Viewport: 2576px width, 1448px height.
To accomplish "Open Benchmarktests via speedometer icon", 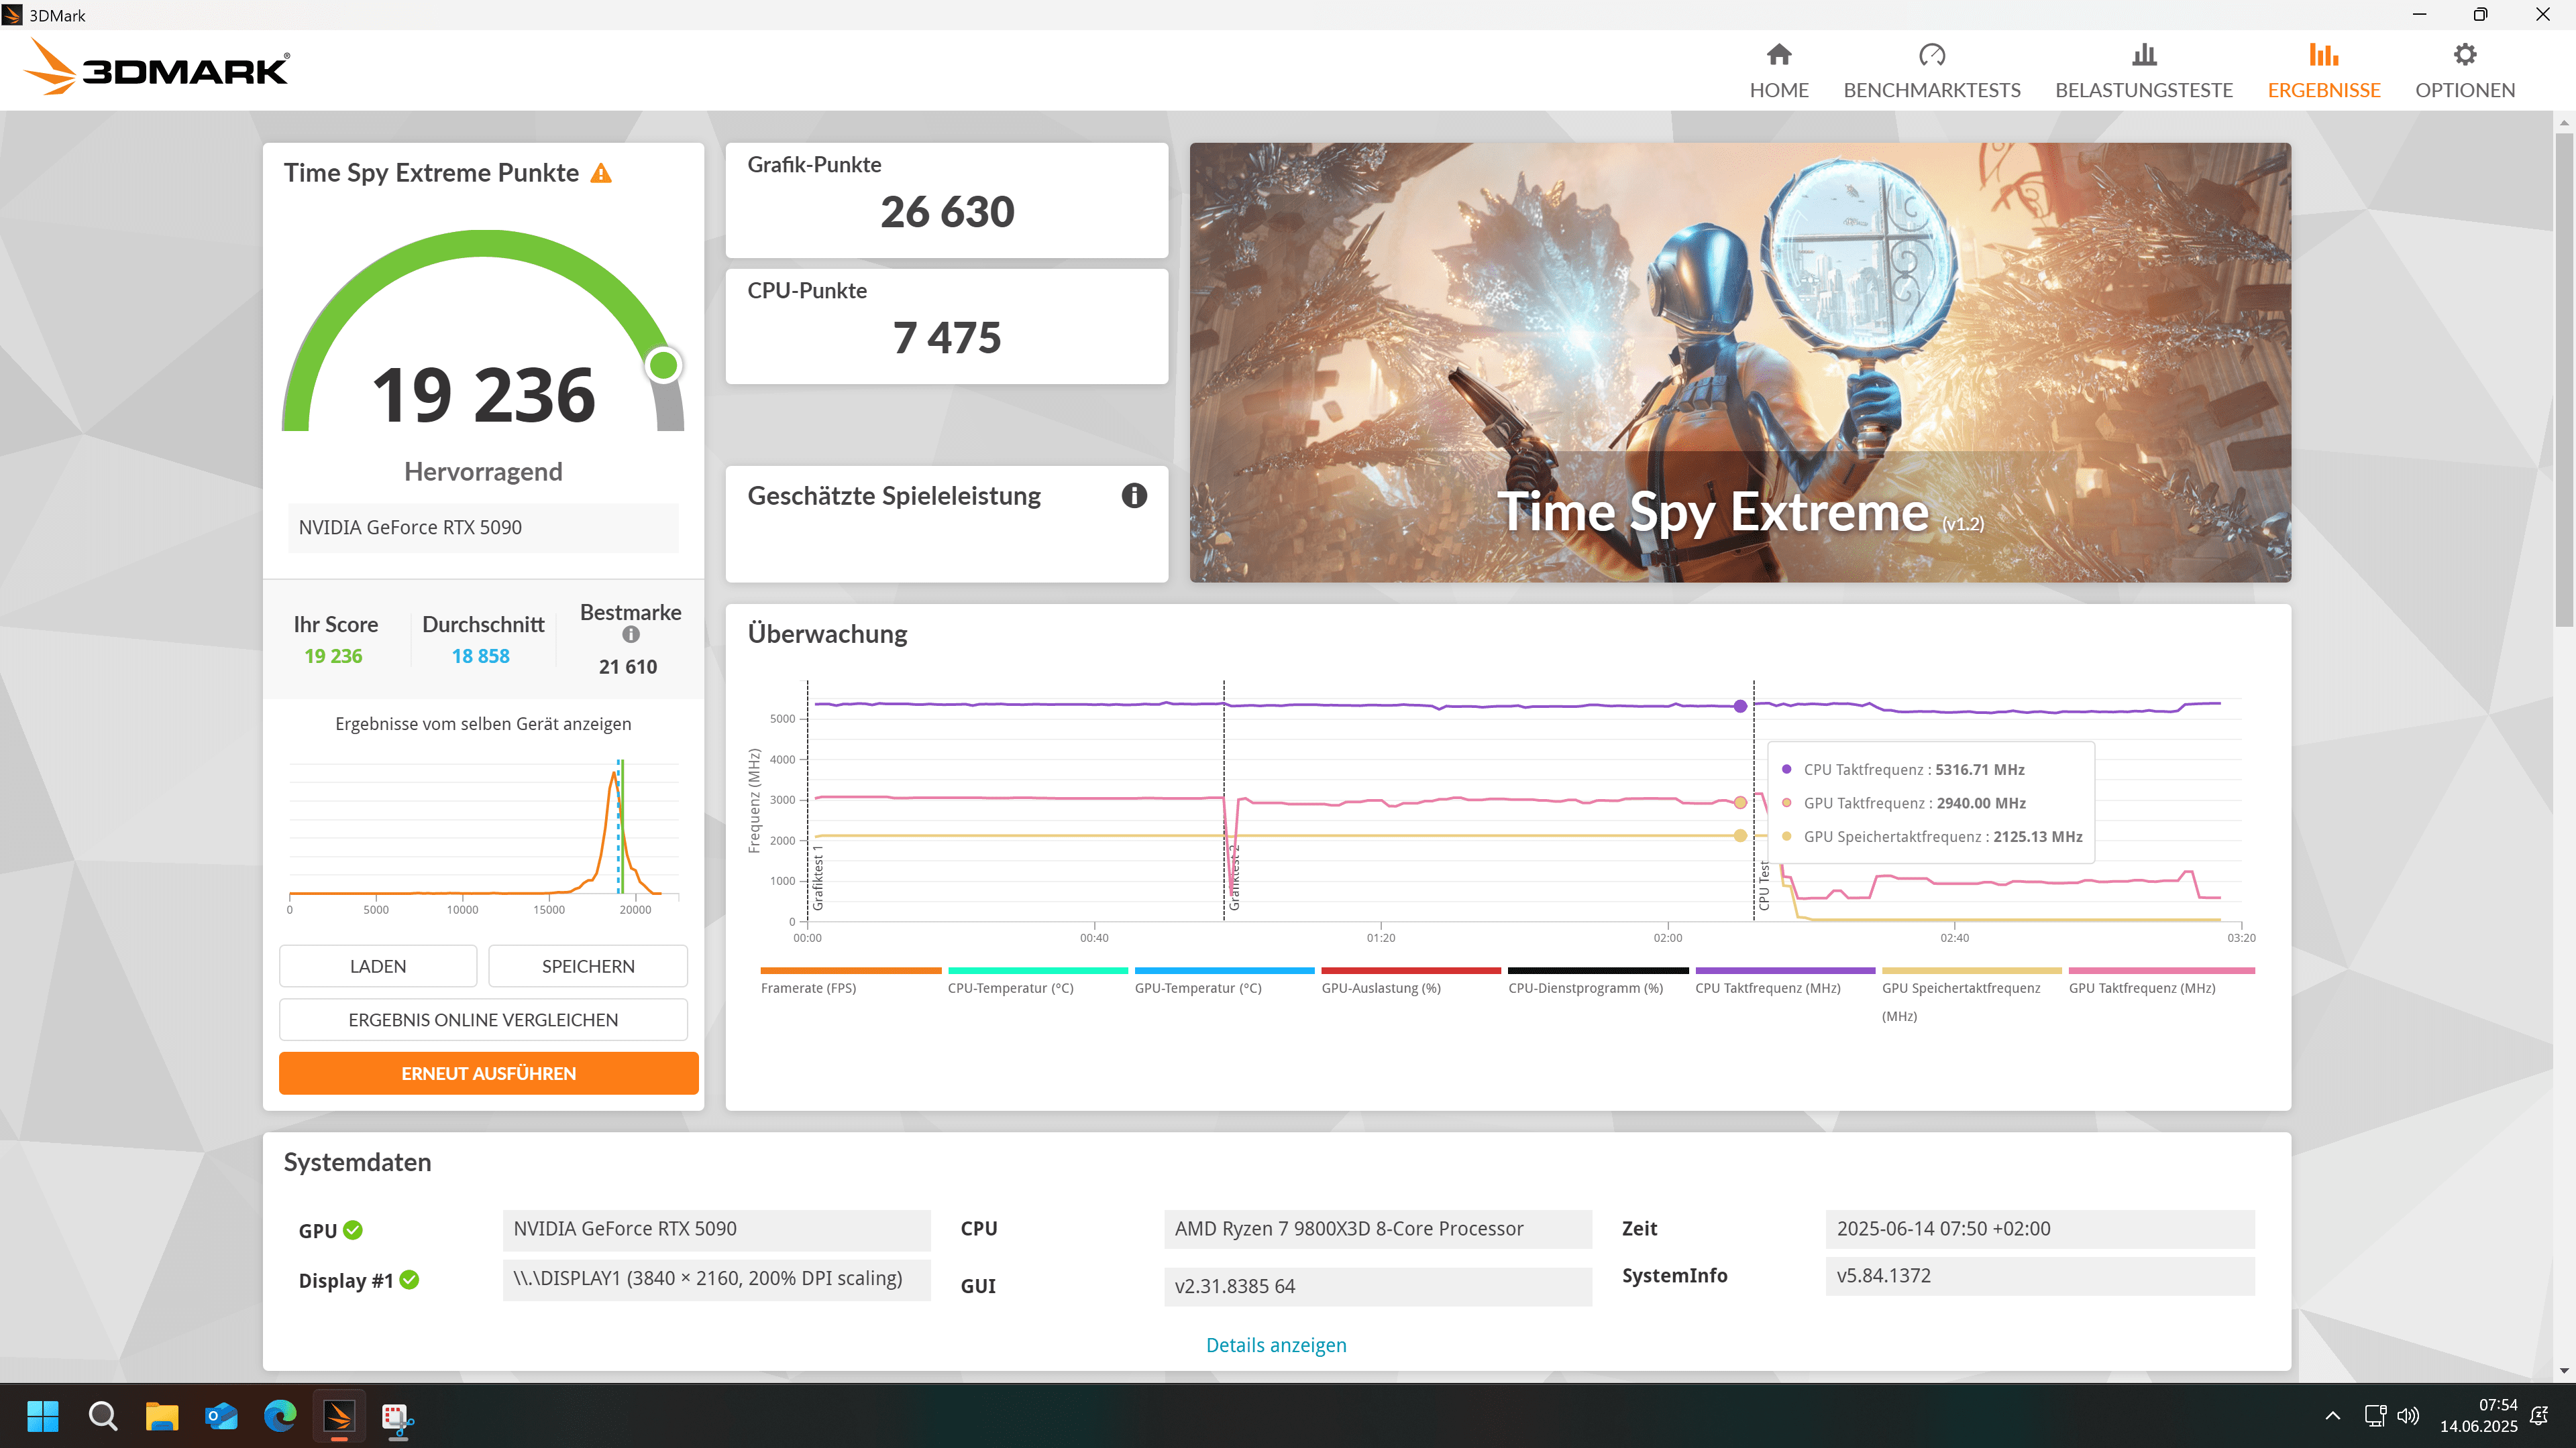I will click(1931, 55).
